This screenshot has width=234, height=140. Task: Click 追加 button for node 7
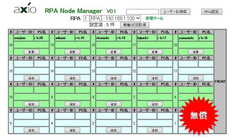coord(155,104)
